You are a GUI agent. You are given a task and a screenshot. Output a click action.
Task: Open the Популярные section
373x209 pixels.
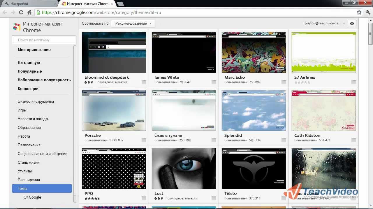pyautogui.click(x=30, y=71)
